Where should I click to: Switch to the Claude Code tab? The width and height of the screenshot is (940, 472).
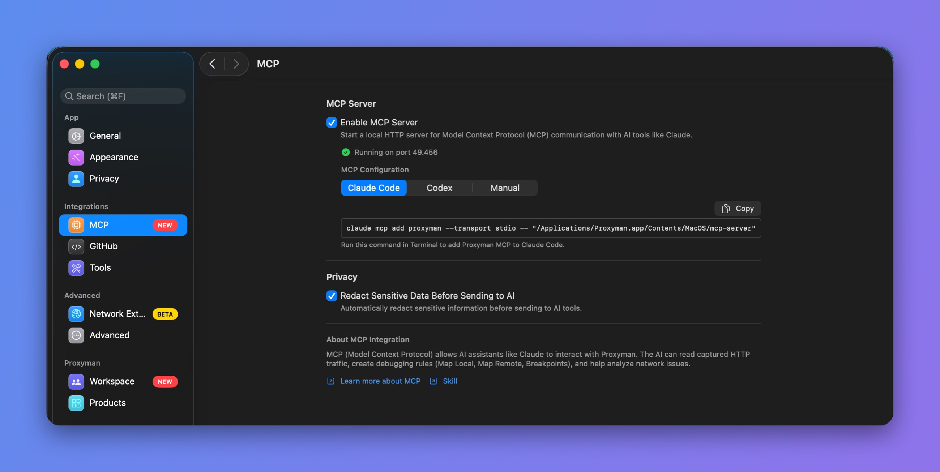(374, 188)
